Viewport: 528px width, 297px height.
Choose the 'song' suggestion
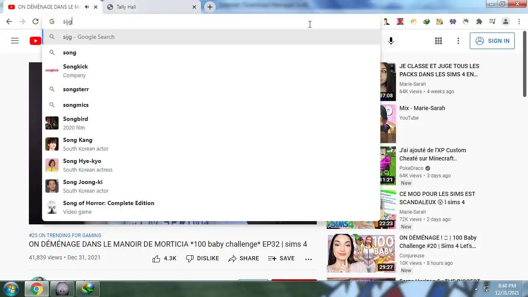click(x=211, y=52)
